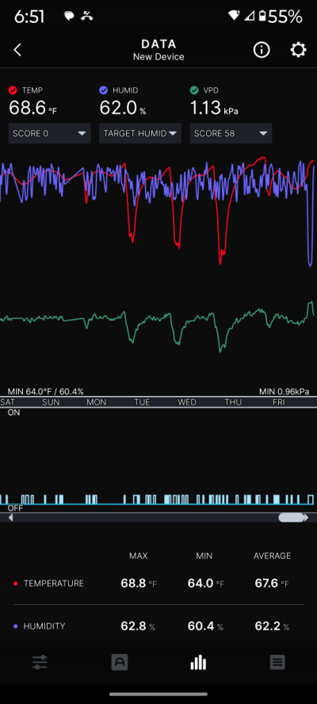Tap the Wi-Fi status icon
The width and height of the screenshot is (317, 704).
(235, 16)
